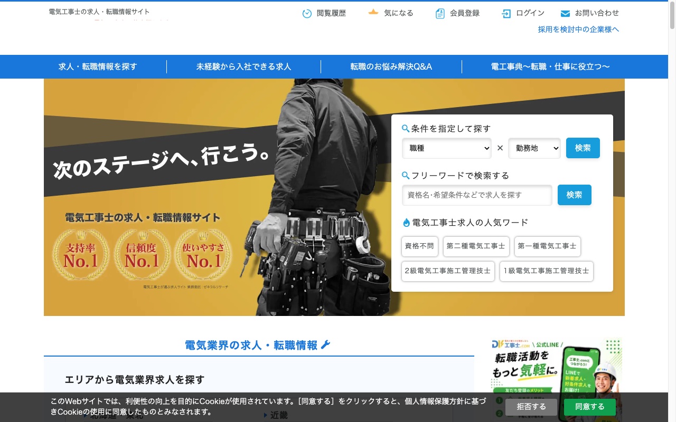The image size is (676, 422).
Task: Open 気になる link text
Action: point(399,13)
